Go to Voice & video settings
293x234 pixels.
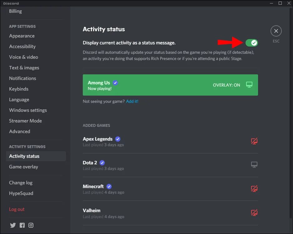(23, 57)
